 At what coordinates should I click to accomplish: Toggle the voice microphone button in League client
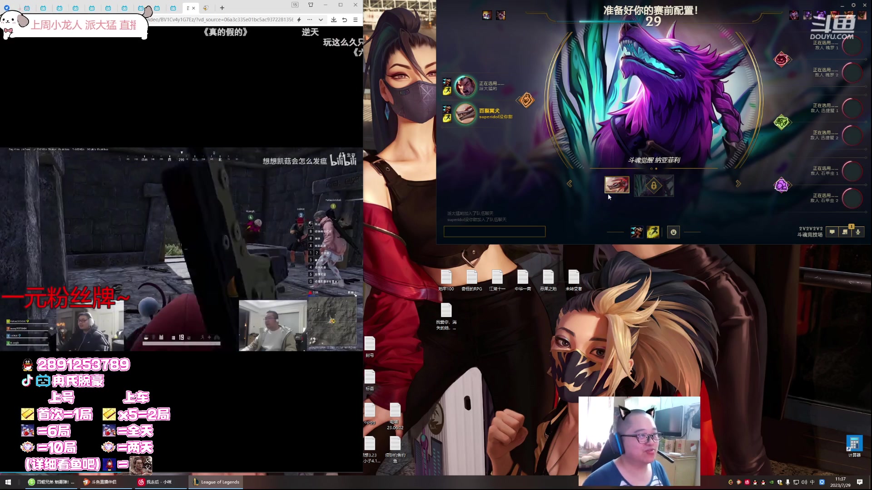(858, 231)
